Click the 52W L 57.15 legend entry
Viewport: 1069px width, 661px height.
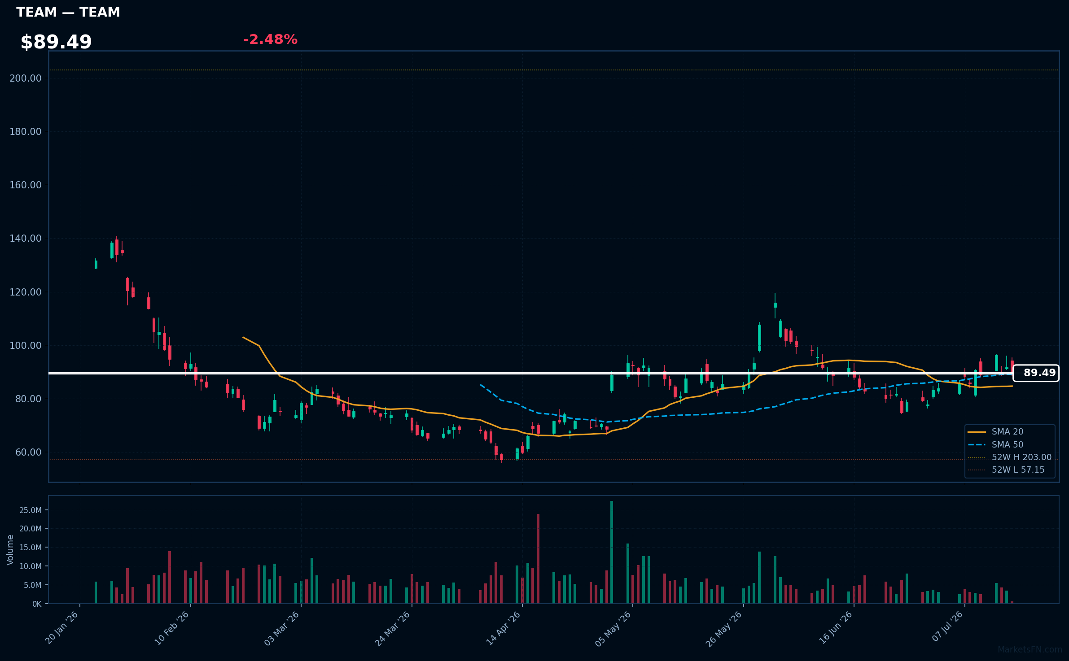(1006, 470)
